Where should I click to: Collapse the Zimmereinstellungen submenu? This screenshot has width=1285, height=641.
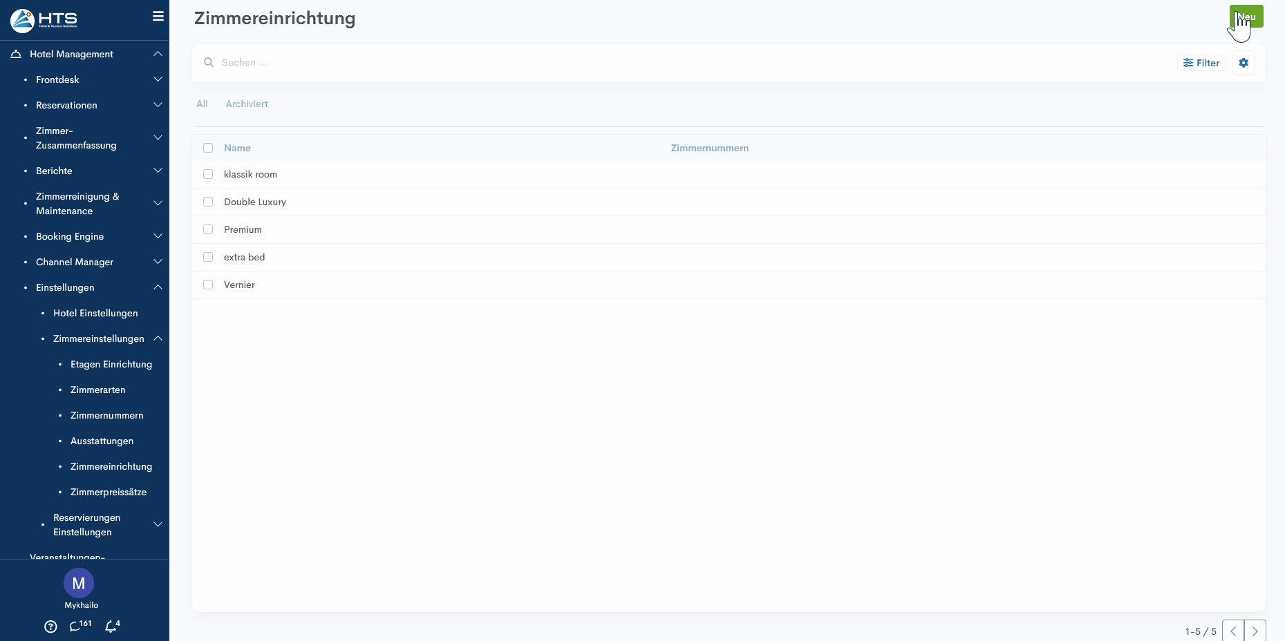click(x=158, y=338)
